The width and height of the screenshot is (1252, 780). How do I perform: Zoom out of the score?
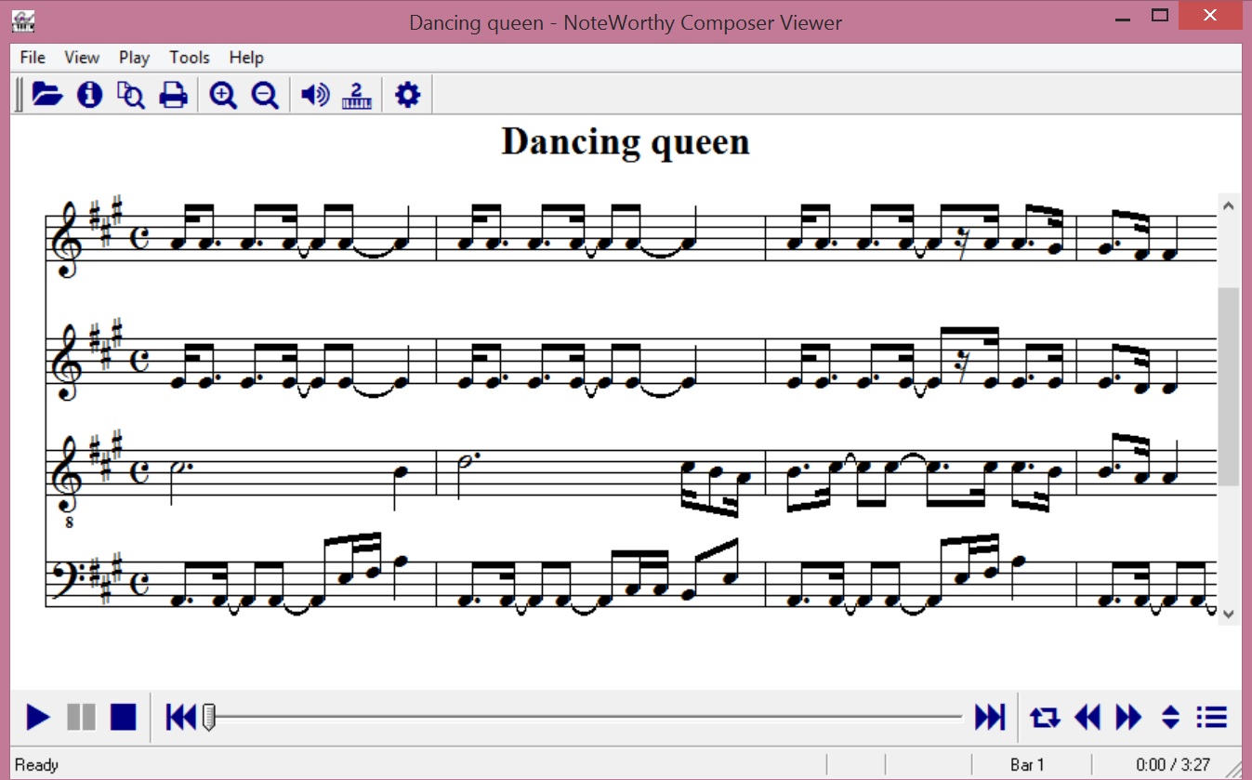coord(265,95)
